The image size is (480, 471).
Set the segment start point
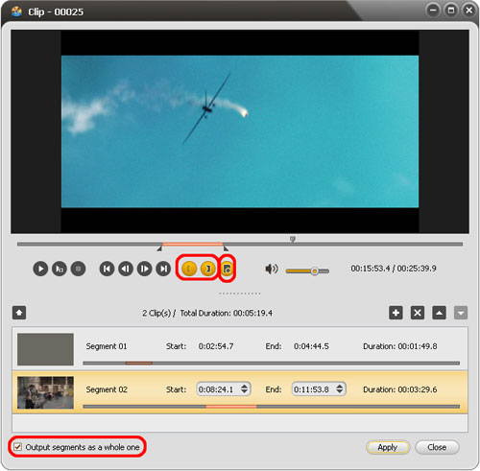[x=189, y=269]
